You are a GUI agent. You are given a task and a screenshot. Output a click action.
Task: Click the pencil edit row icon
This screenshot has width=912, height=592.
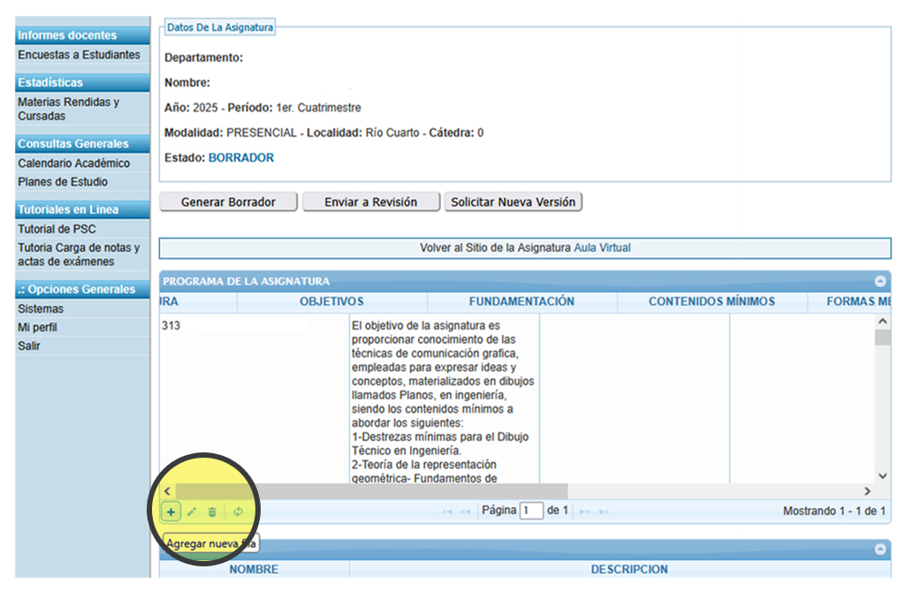click(x=192, y=512)
